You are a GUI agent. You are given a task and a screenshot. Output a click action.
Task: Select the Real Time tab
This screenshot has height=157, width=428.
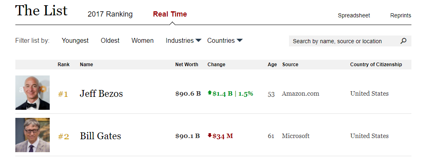(170, 14)
